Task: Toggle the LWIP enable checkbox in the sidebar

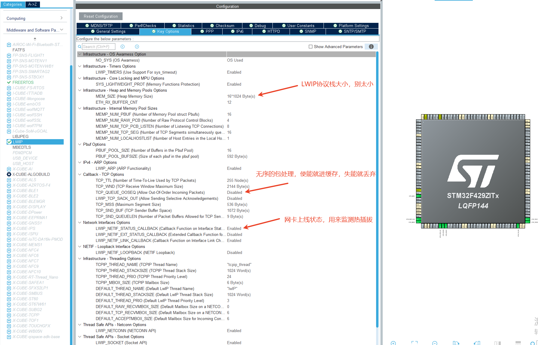Action: pyautogui.click(x=9, y=142)
